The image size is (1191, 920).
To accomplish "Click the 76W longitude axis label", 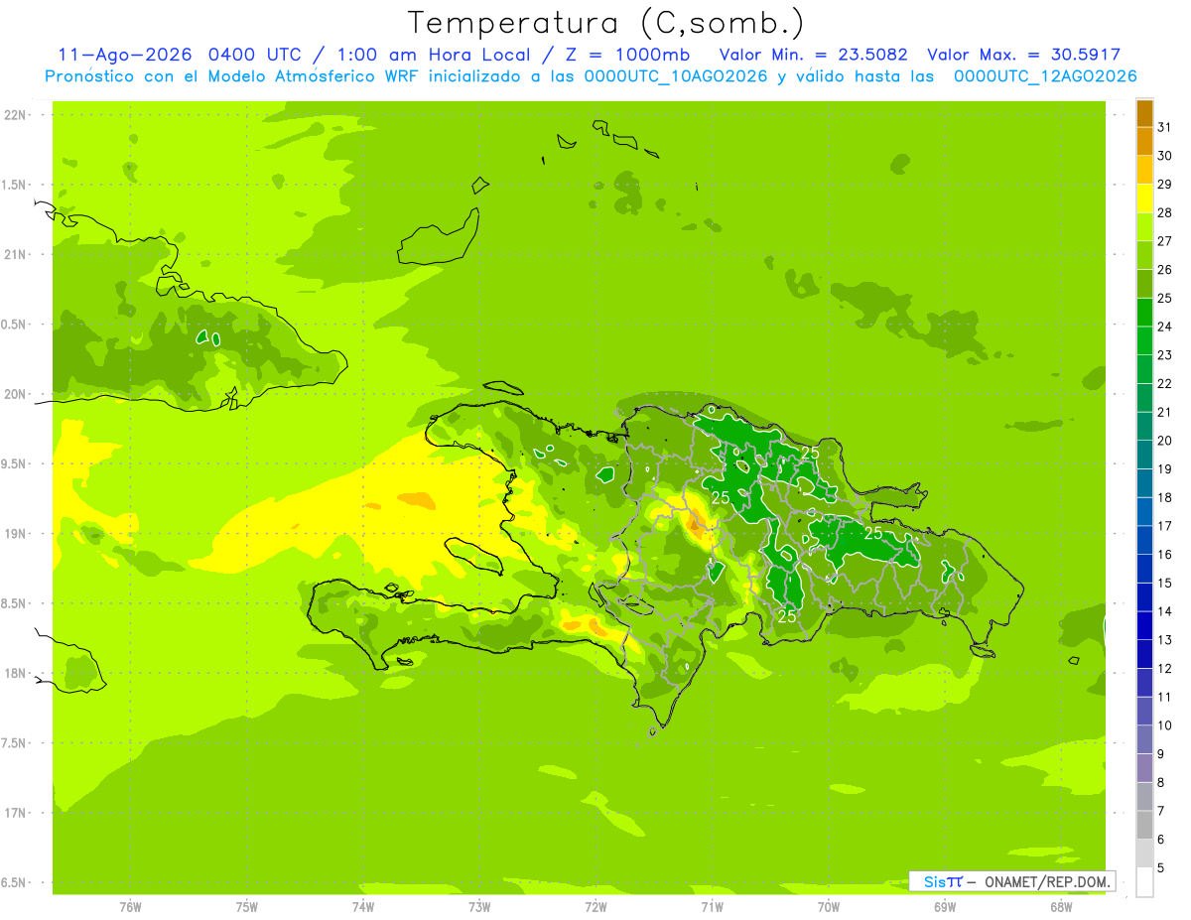I will [130, 907].
